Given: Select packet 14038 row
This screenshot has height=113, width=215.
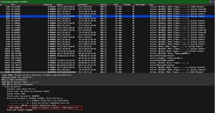Looking at the screenshot, I should [107, 51].
